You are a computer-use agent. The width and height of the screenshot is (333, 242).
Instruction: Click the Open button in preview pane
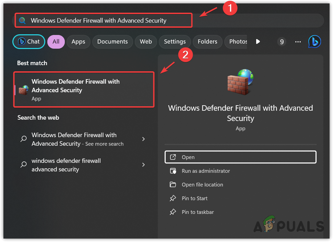(x=240, y=157)
